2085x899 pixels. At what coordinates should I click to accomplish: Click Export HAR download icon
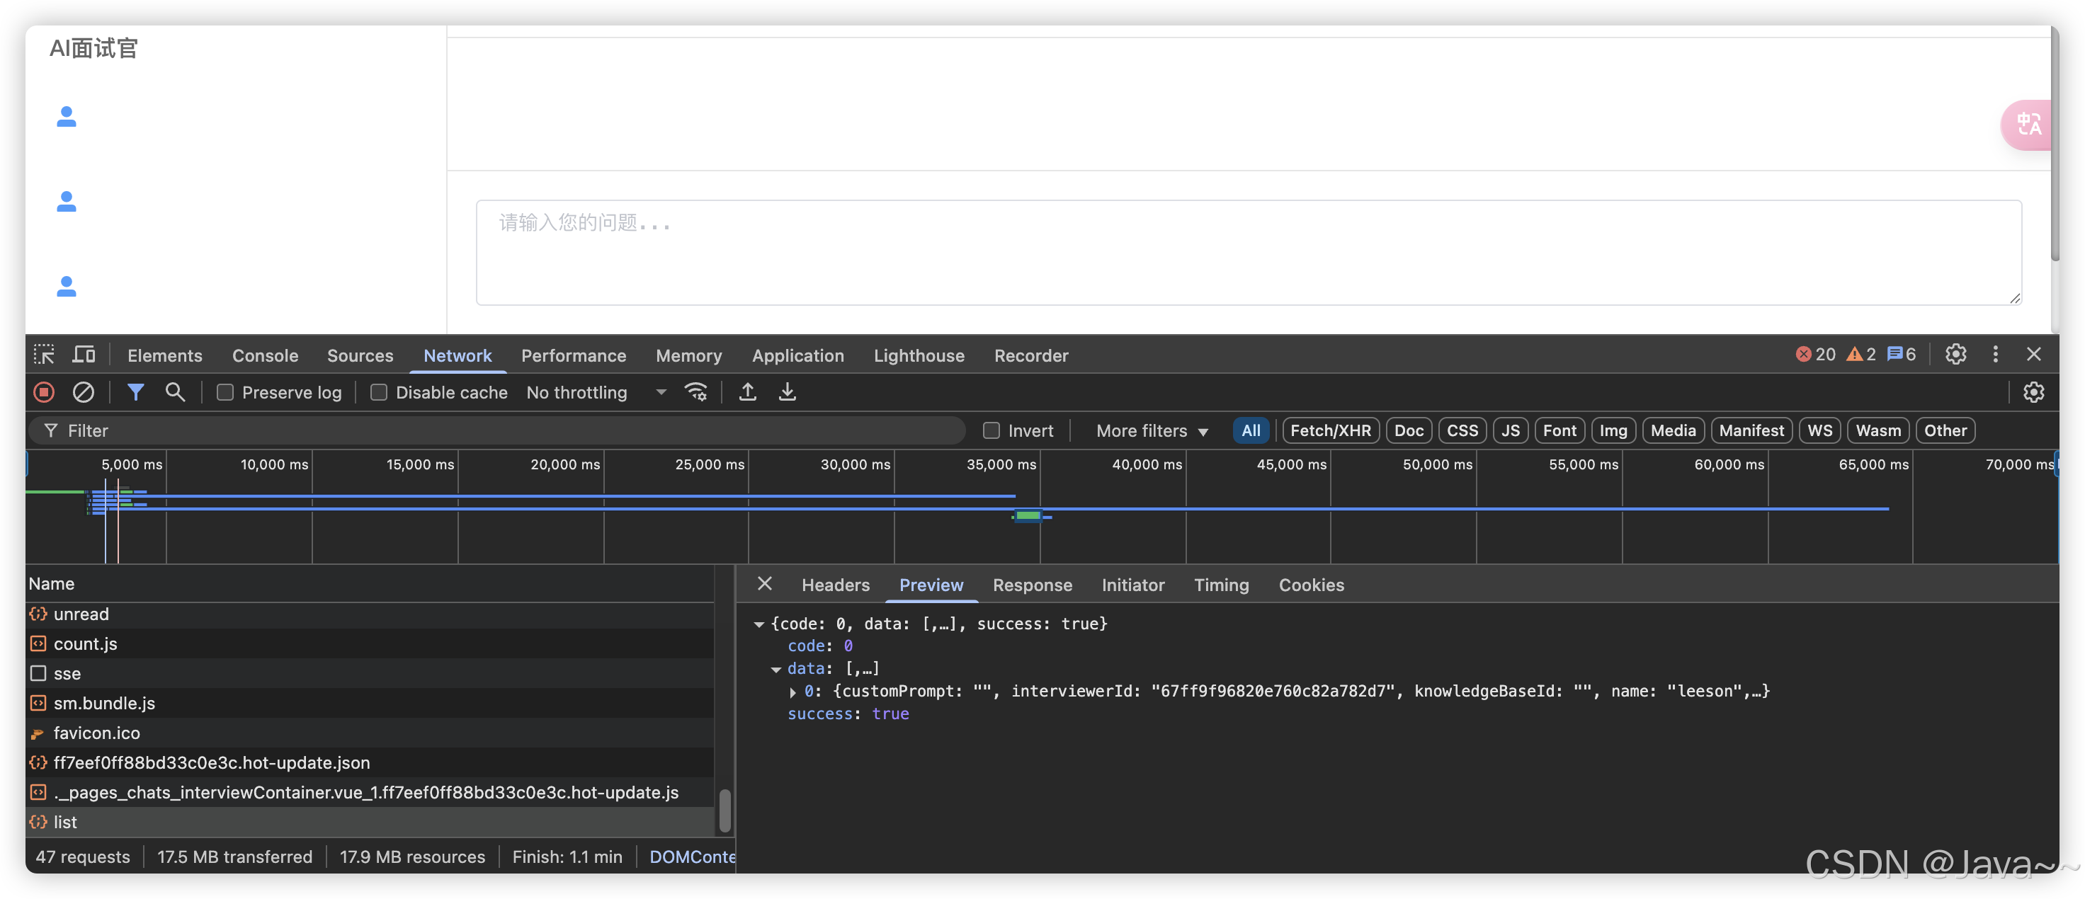(787, 392)
